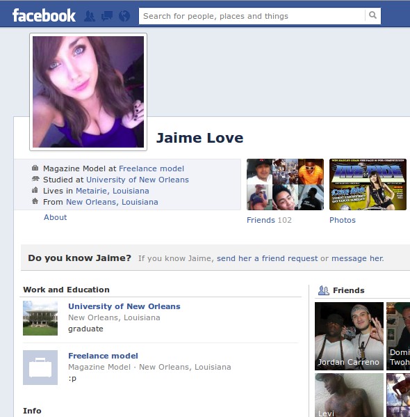Click in the search people, places field

(x=252, y=16)
